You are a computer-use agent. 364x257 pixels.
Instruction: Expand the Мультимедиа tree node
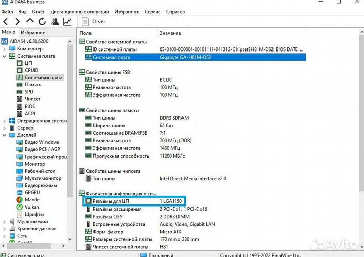coord(4,222)
